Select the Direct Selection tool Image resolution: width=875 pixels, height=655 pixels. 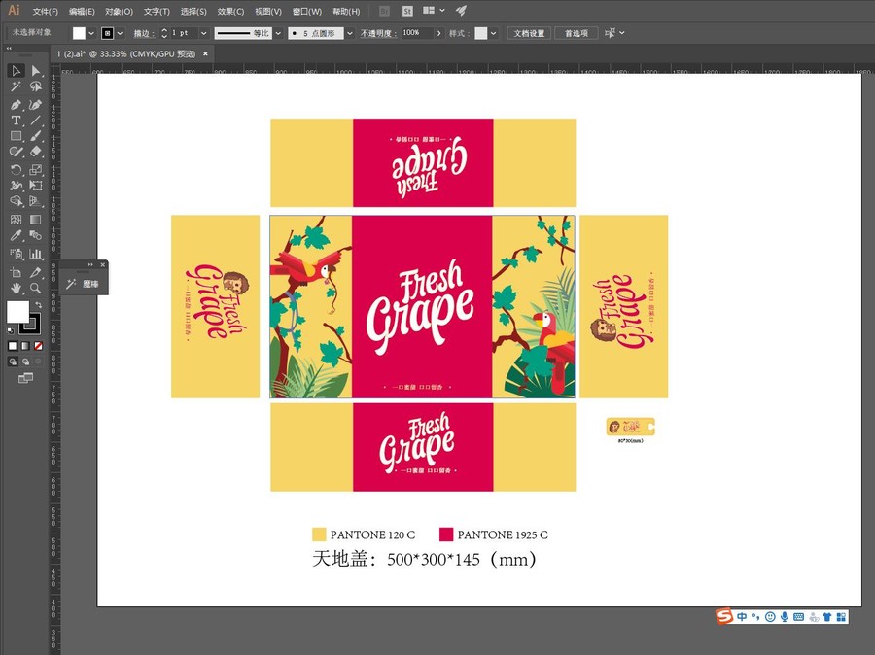tap(36, 71)
